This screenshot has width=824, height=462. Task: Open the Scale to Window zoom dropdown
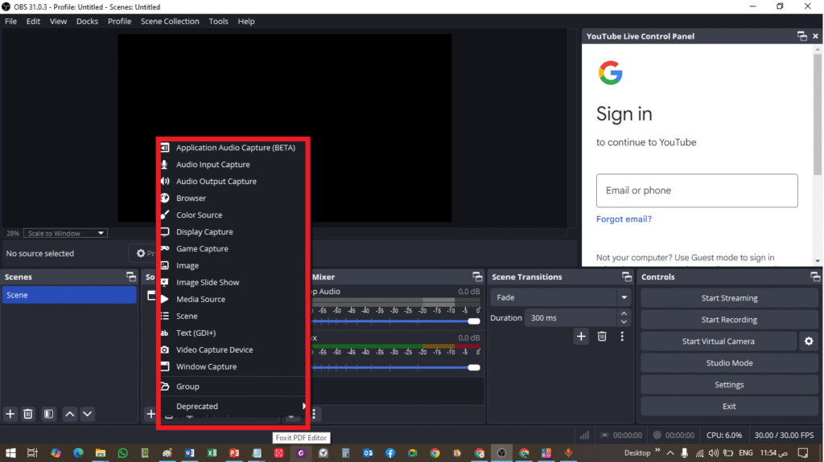point(65,233)
